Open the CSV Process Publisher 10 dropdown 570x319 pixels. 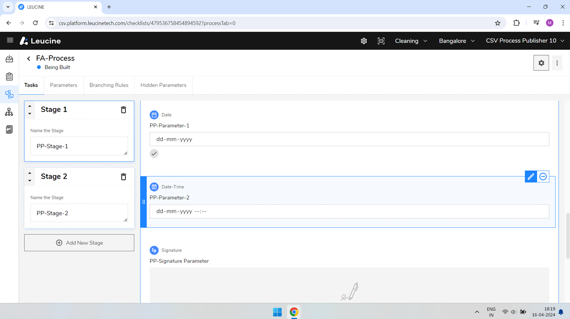pyautogui.click(x=525, y=41)
